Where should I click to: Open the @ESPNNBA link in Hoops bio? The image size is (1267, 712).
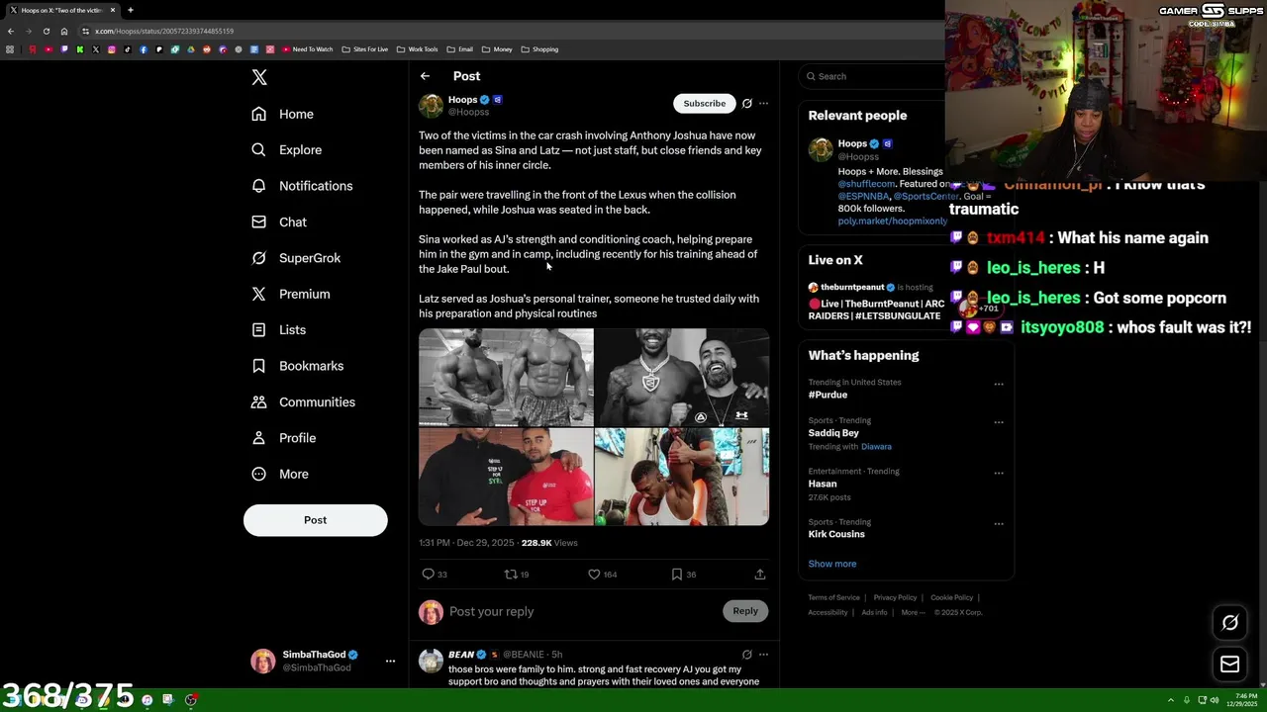863,196
